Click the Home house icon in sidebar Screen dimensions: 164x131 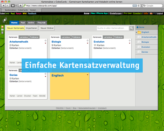pyautogui.click(x=137, y=27)
